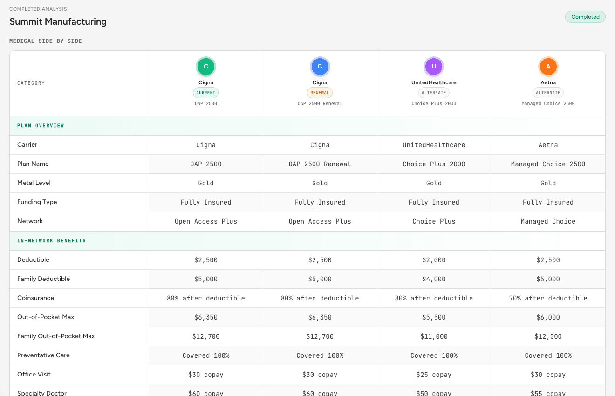Click the $4,000 Family Deductible value
The width and height of the screenshot is (615, 396).
tap(434, 280)
